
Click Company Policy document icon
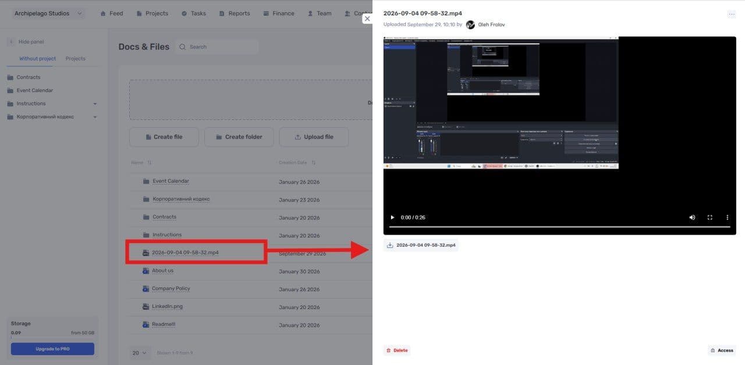pyautogui.click(x=146, y=289)
